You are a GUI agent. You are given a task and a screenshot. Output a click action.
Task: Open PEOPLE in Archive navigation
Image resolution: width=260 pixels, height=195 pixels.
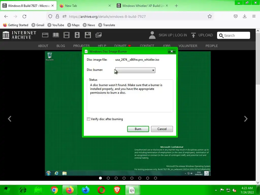click(212, 46)
